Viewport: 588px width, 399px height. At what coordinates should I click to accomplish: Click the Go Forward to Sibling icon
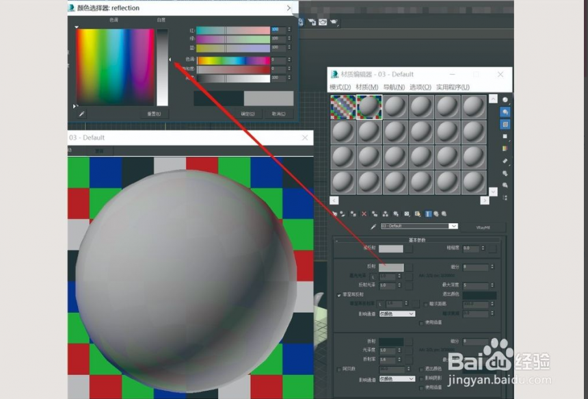tap(444, 214)
